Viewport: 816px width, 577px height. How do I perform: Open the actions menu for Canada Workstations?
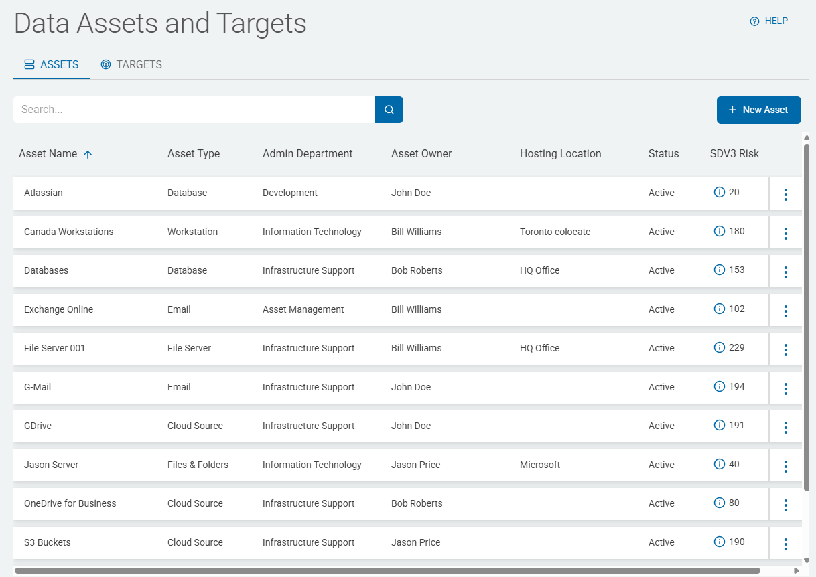click(x=785, y=234)
